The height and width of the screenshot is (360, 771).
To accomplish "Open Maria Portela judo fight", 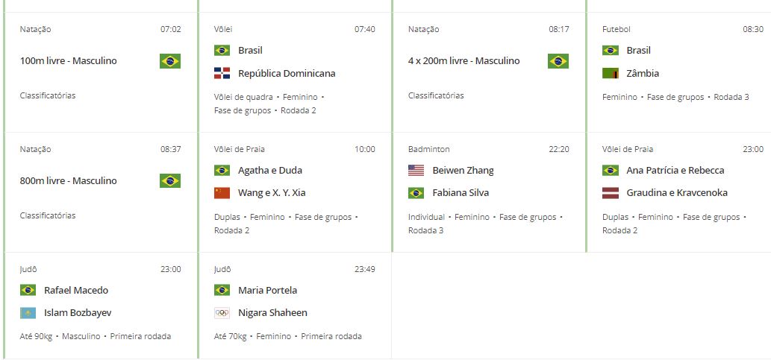I will pyautogui.click(x=295, y=306).
